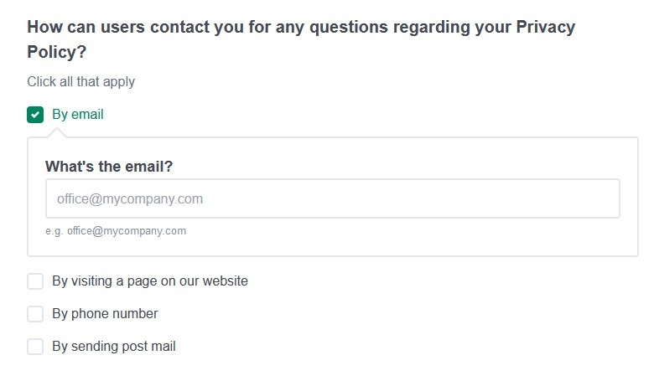Click the "Click all that apply" instruction
This screenshot has width=654, height=381.
tap(80, 82)
